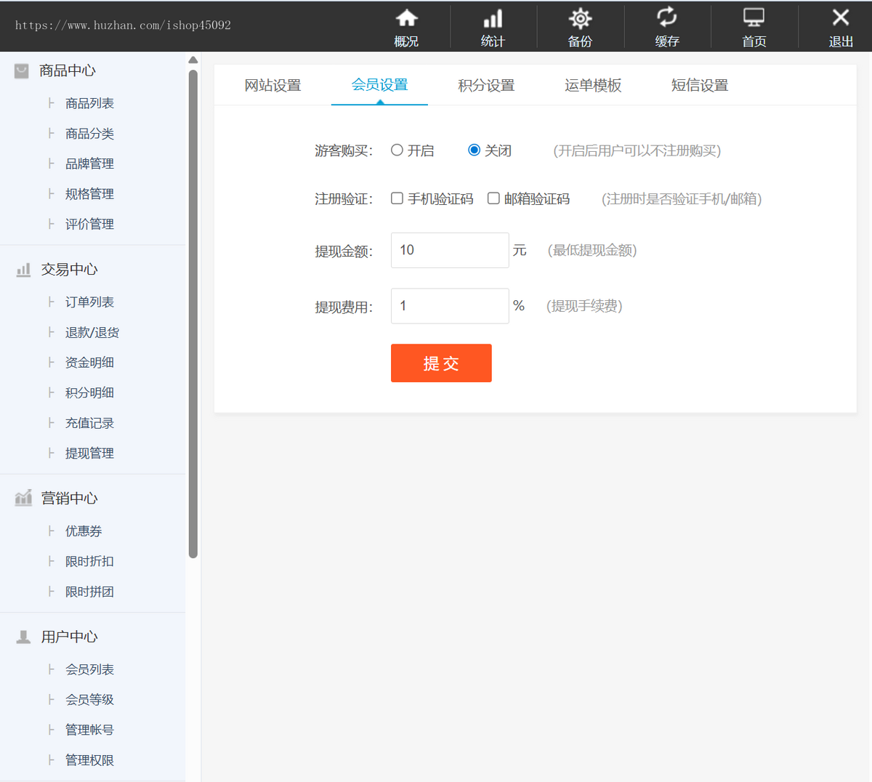The width and height of the screenshot is (872, 782).
Task: Click the huzhan.com URL text
Action: (x=123, y=25)
